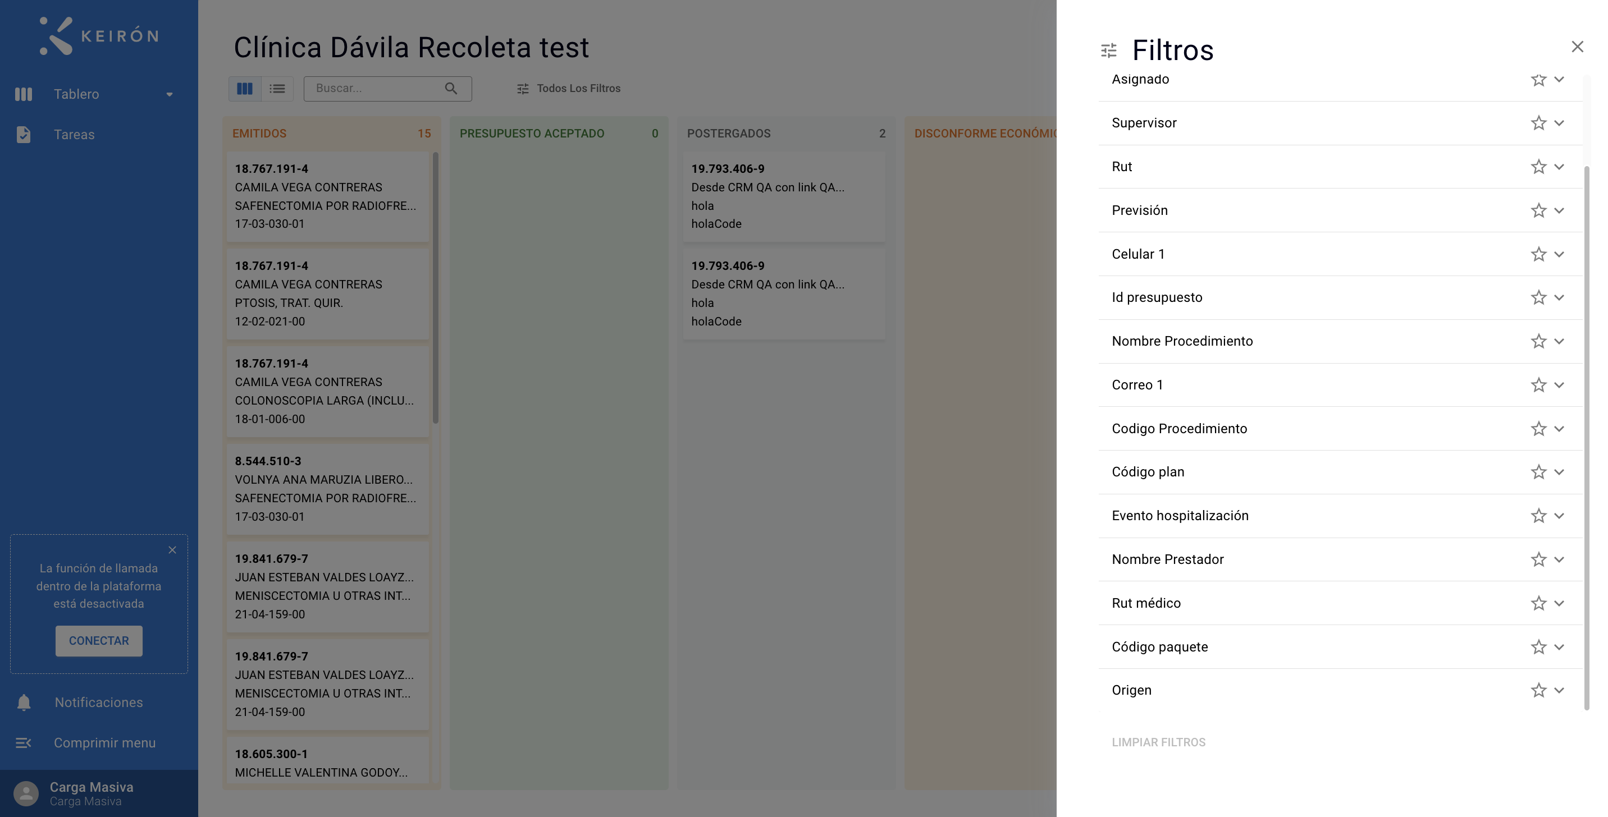Open the VOLNYA ANA MARUZIA card
1608x817 pixels.
328,489
